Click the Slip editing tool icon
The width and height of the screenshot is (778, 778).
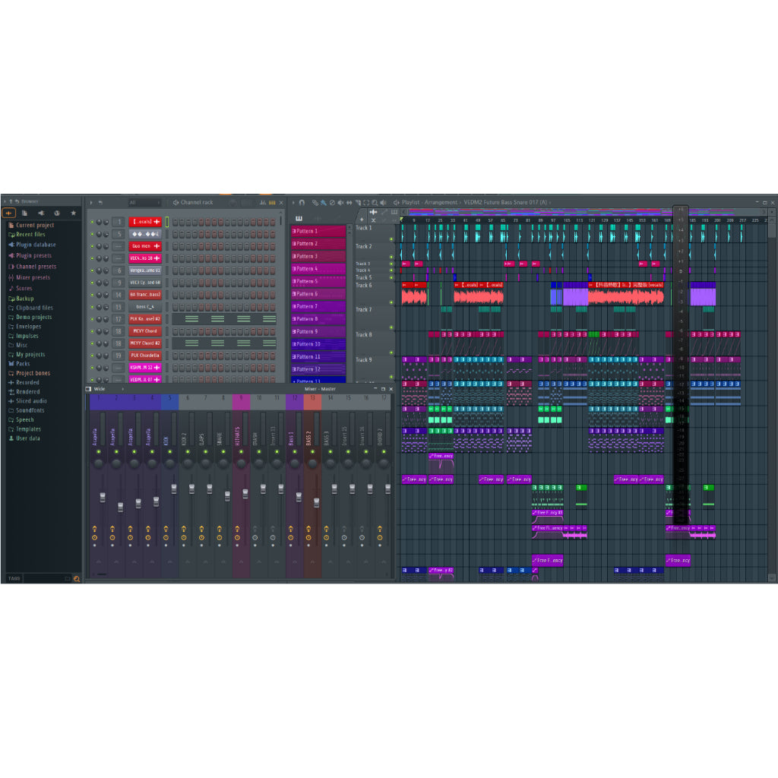pos(349,203)
